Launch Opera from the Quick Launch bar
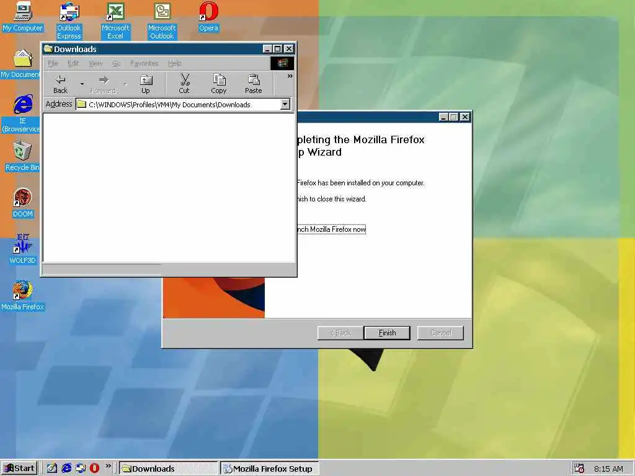Screen dimensions: 635x476 pyautogui.click(x=94, y=469)
